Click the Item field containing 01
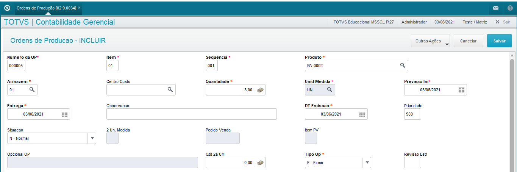Screen dimensions: 517x172 click(112, 66)
